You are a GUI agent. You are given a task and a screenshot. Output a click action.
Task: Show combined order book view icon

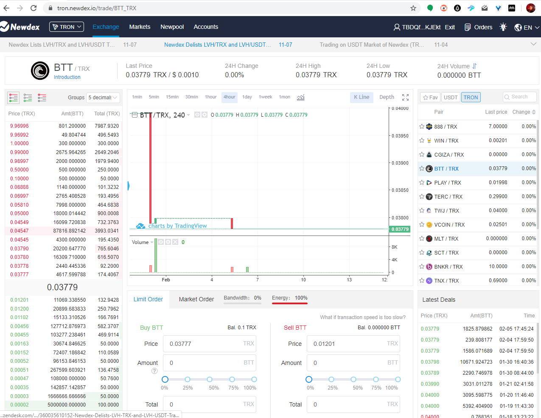pos(14,98)
